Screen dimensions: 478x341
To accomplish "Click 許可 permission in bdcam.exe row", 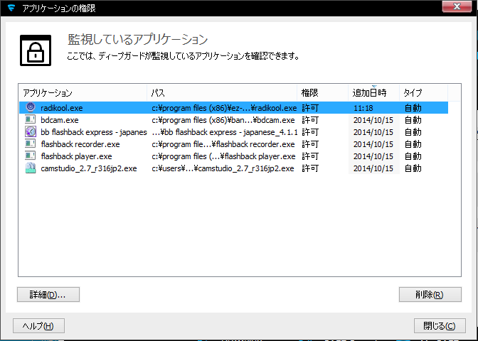I will tap(310, 120).
